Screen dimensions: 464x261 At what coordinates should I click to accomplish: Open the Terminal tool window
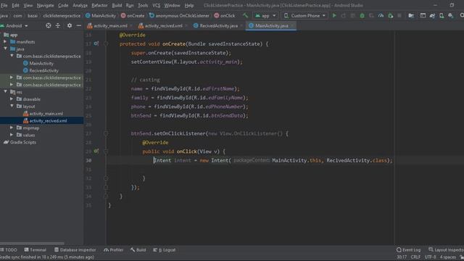[36, 250]
